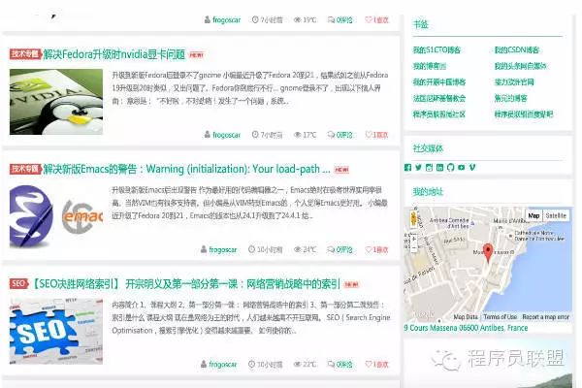Open the blue SEO puzzle thumbnail image
The image size is (582, 388).
pos(56,332)
